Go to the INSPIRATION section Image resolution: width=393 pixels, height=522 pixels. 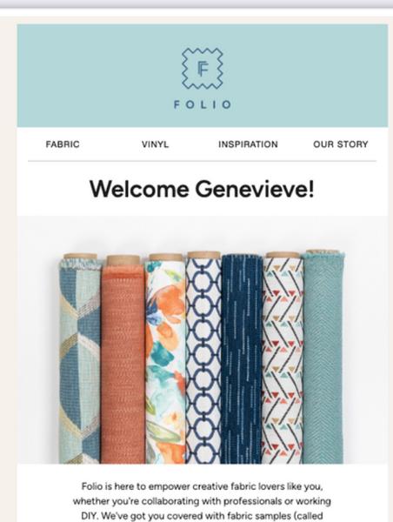248,144
